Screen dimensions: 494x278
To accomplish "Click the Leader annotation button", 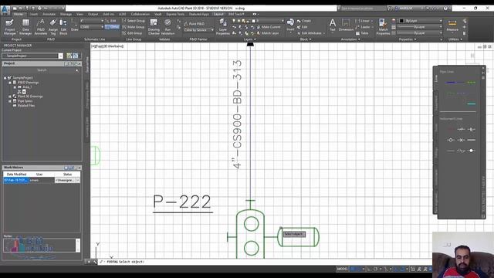I will [x=364, y=27].
